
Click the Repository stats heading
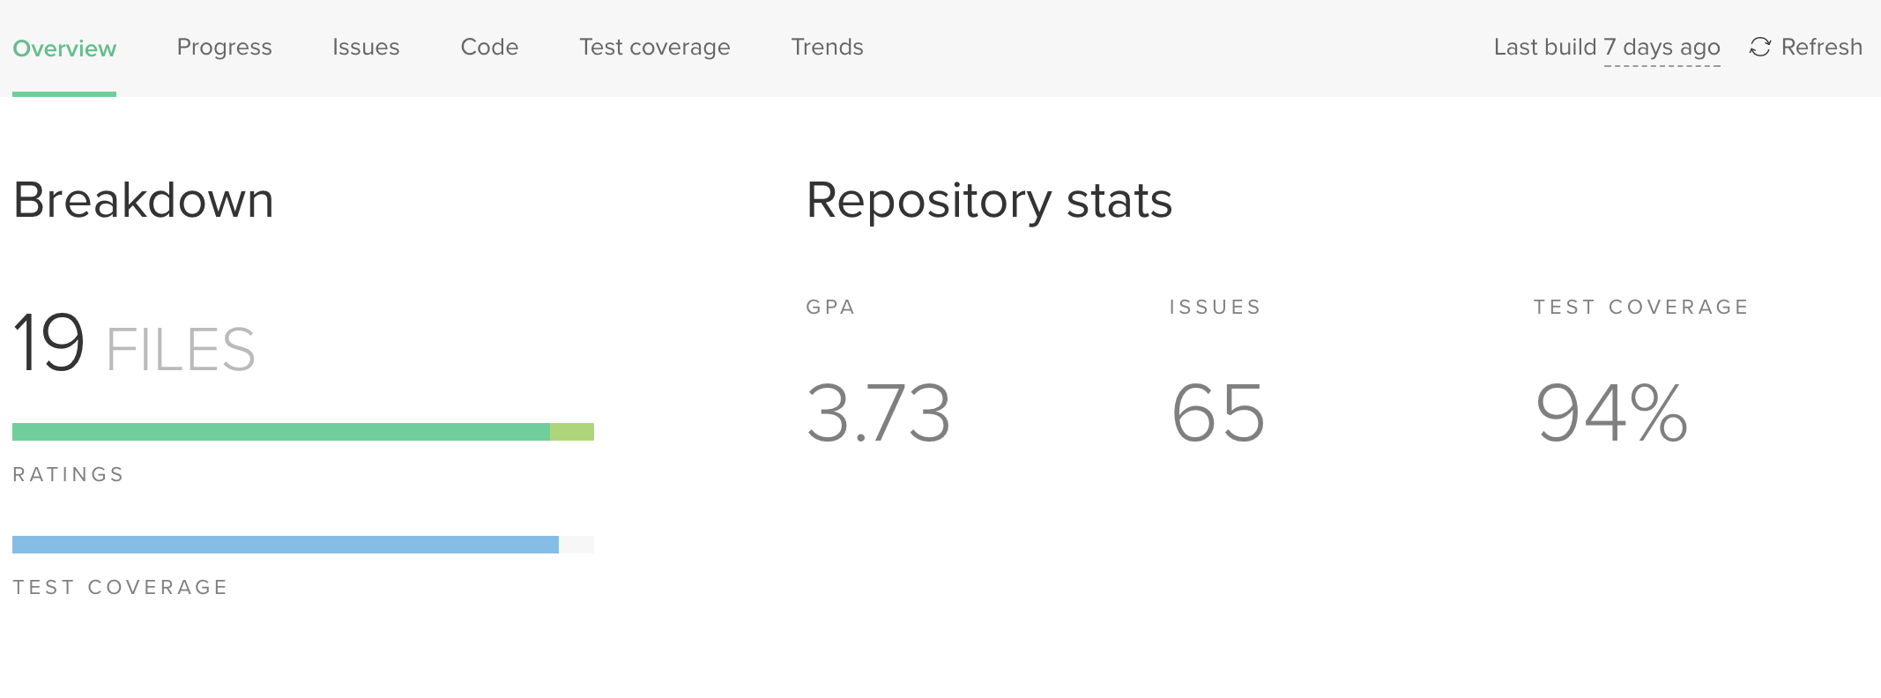point(988,201)
